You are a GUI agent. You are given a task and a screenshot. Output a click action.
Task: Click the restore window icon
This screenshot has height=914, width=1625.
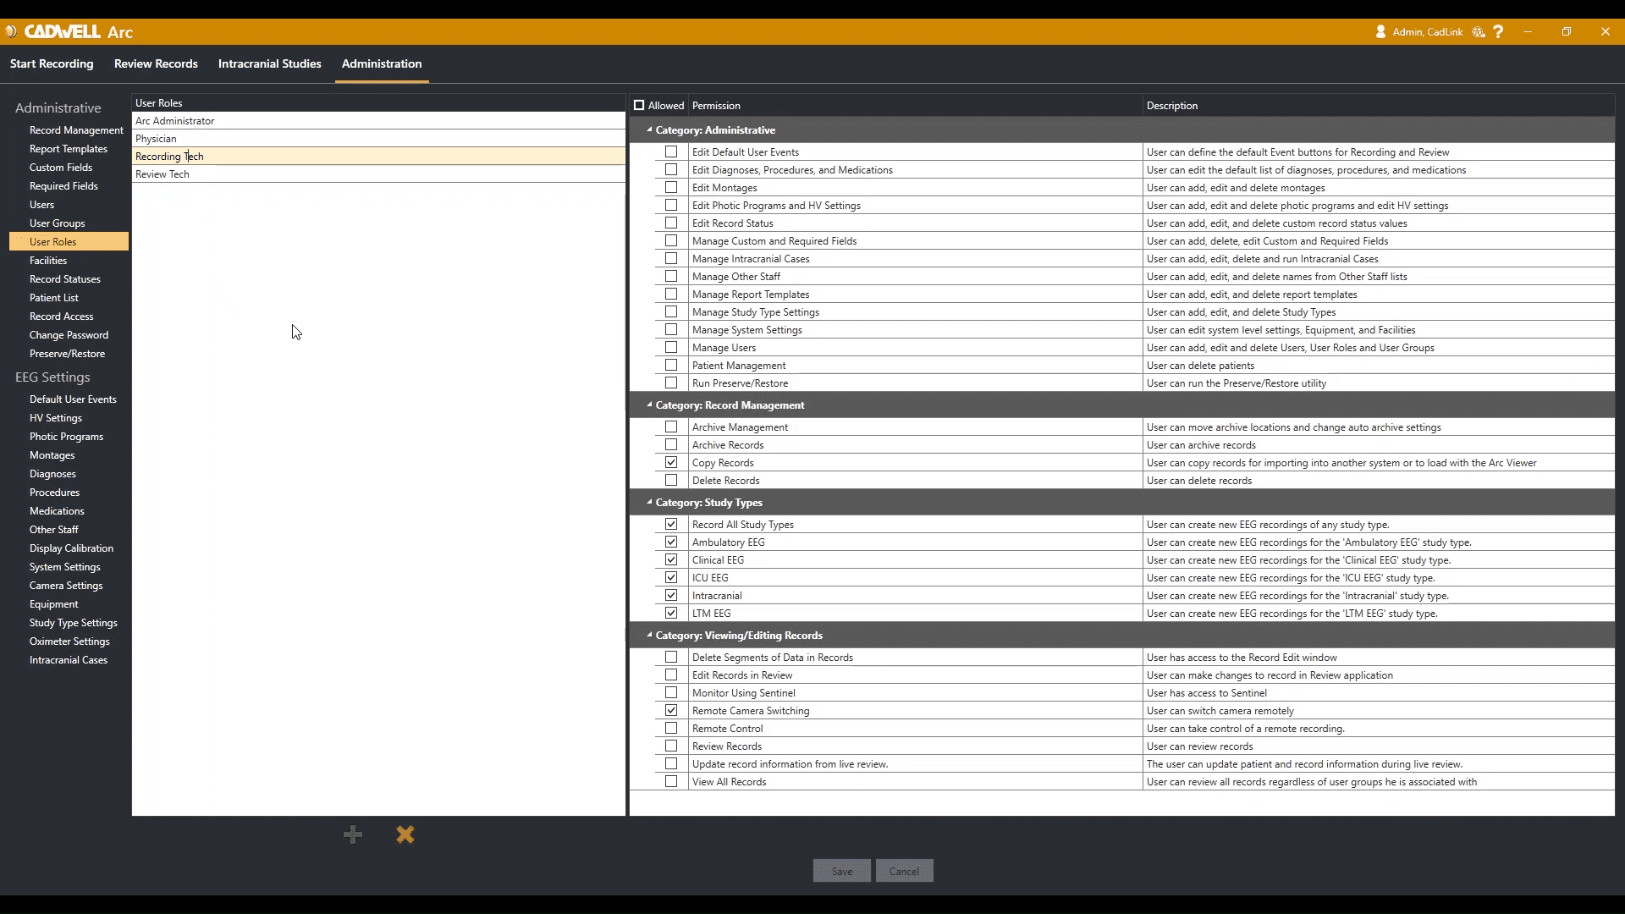coord(1567,32)
